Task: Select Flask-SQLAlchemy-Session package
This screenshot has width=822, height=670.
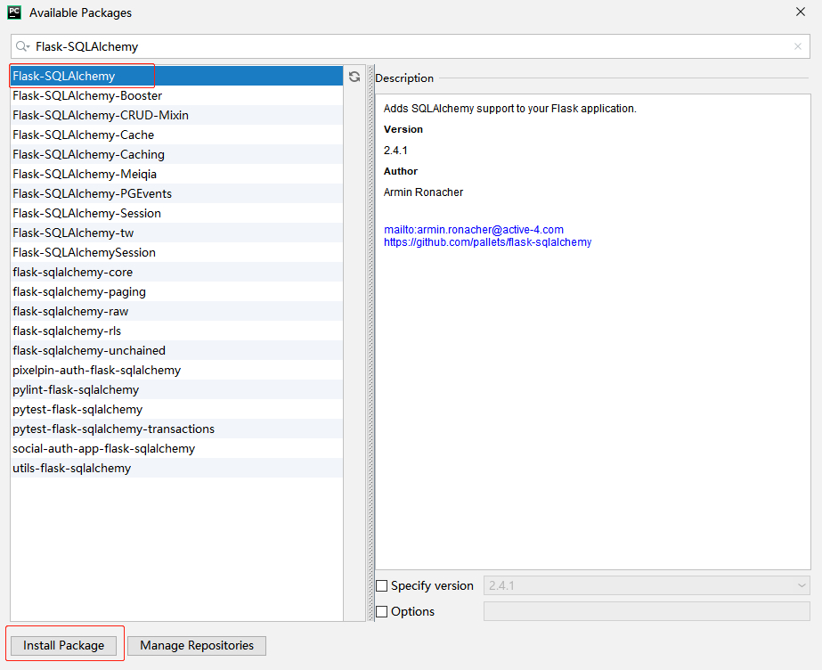Action: pyautogui.click(x=176, y=213)
